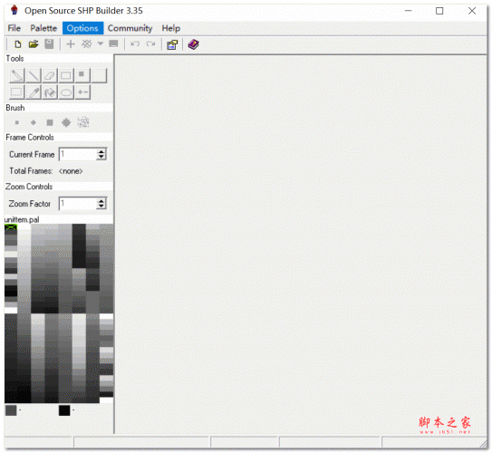Open the toolbar dropdown arrow
The image size is (492, 453).
[100, 43]
